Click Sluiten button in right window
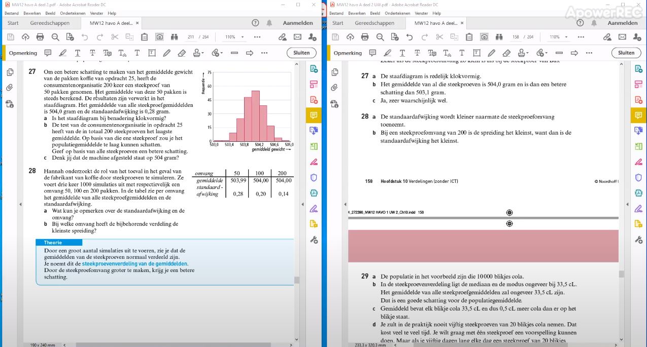647x347 pixels. click(626, 53)
